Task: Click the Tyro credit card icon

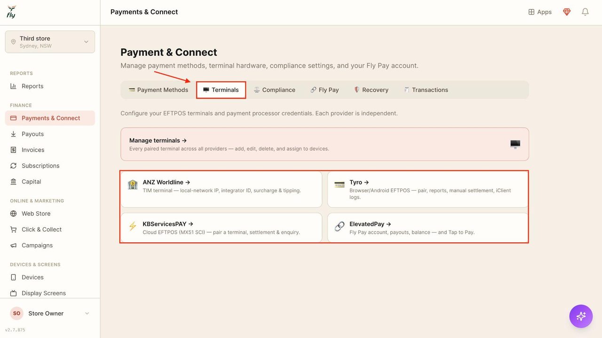Action: point(340,184)
